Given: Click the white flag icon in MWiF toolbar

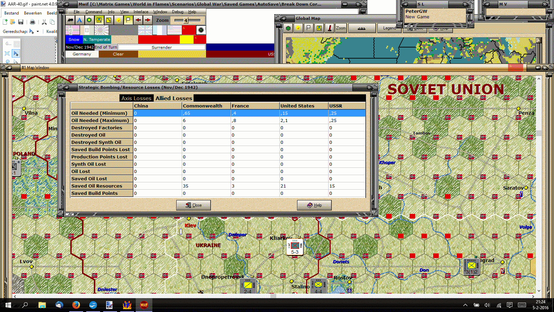Looking at the screenshot, I should pos(128,20).
